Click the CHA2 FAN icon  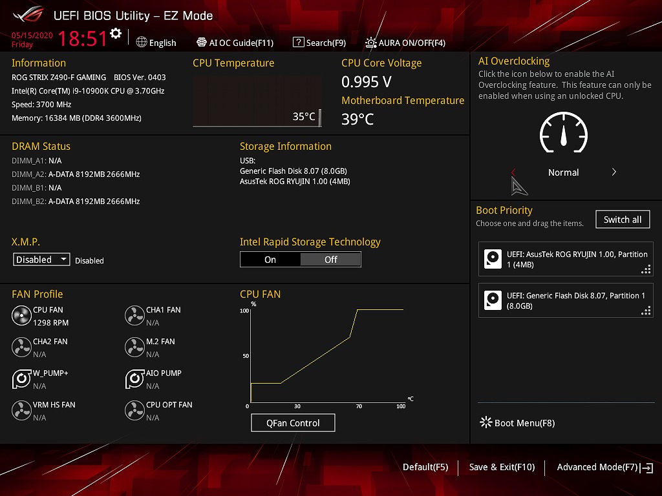click(21, 347)
